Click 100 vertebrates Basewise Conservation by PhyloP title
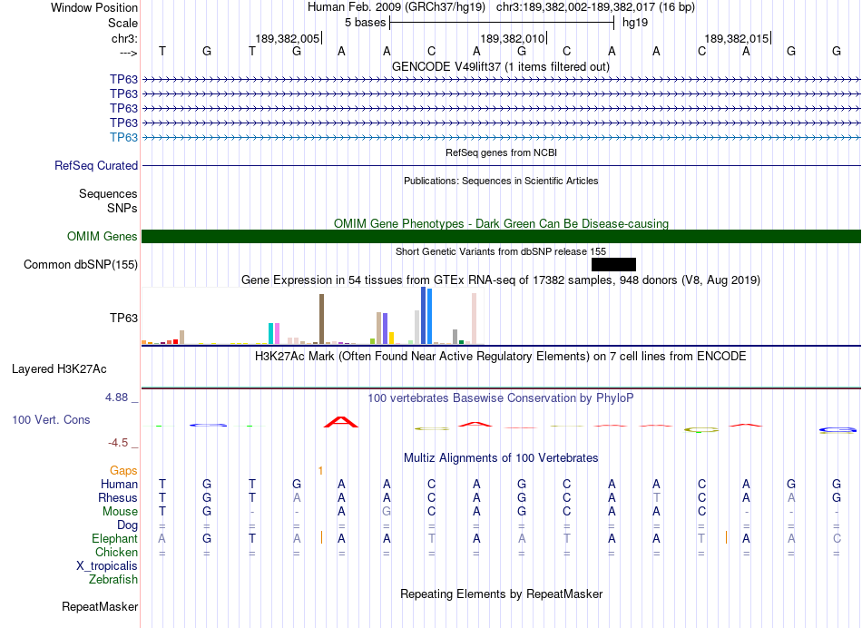Screen dimensions: 862x628 pos(500,397)
